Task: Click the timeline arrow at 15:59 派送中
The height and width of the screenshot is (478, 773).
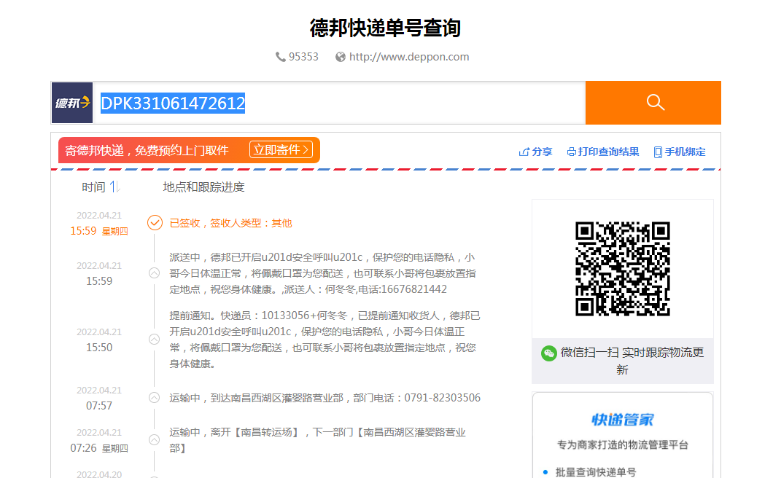Action: 155,273
